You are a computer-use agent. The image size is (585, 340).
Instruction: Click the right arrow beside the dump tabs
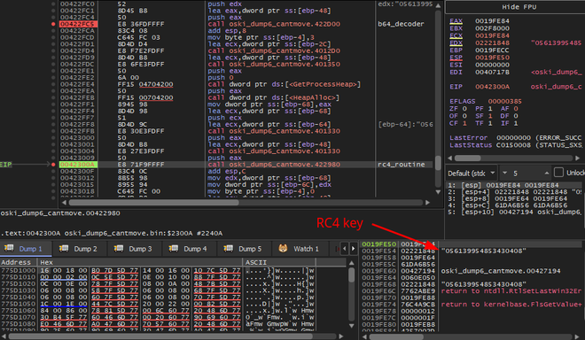point(353,248)
